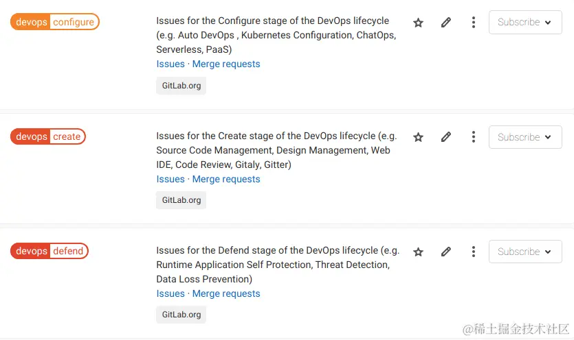Image resolution: width=574 pixels, height=340 pixels.
Task: Expand Subscribe dropdown for devops create
Action: (x=525, y=137)
